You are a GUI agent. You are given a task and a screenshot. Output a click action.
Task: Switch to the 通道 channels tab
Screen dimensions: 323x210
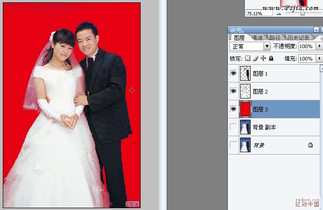[257, 38]
